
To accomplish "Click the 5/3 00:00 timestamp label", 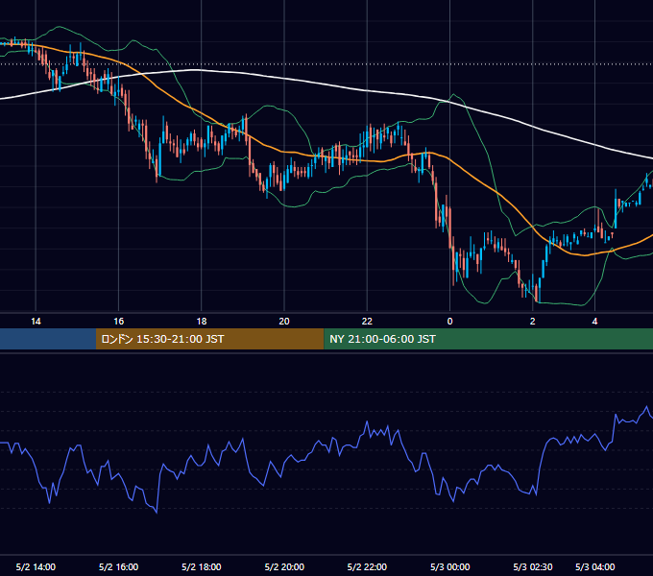I will (449, 566).
